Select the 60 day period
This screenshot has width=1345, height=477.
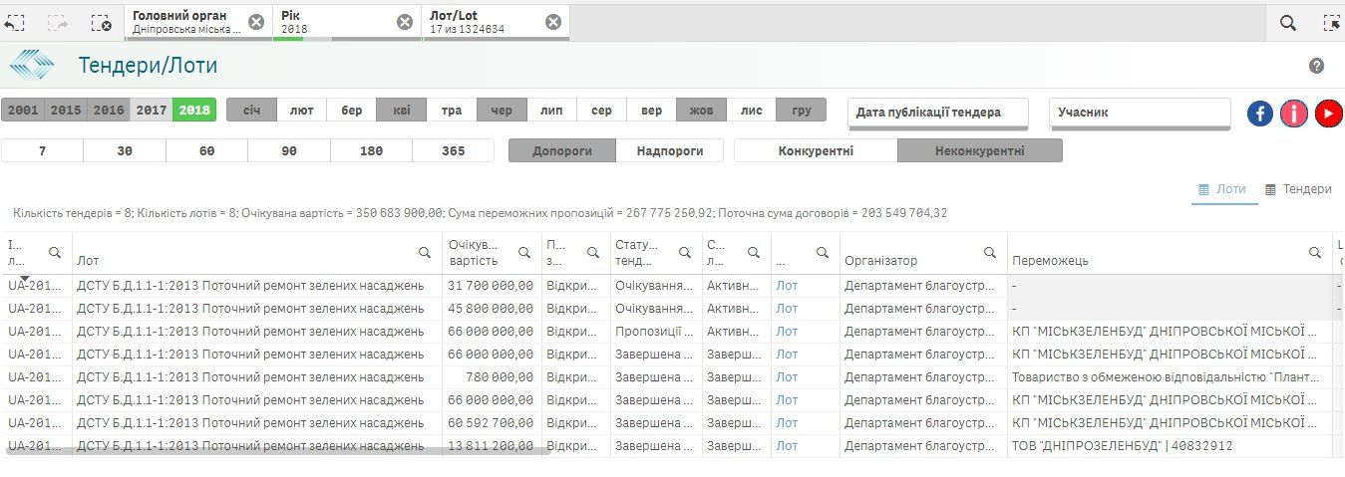(x=206, y=151)
